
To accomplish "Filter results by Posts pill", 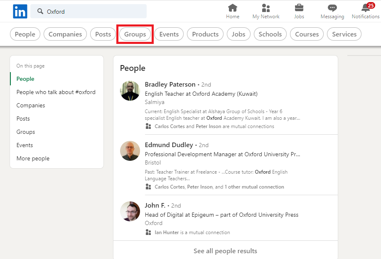I will tap(103, 34).
